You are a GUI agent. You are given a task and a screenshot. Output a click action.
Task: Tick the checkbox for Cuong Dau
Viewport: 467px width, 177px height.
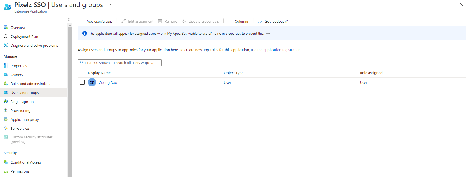click(x=82, y=82)
